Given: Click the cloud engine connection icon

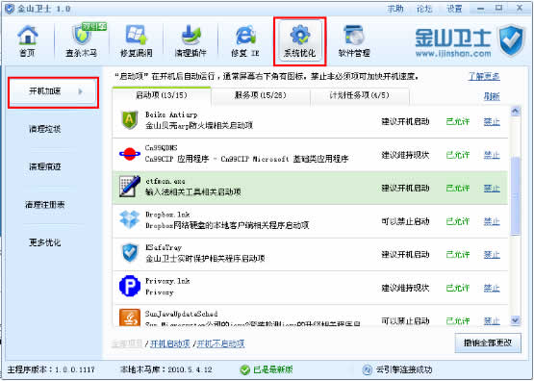Looking at the screenshot, I should pos(368,369).
